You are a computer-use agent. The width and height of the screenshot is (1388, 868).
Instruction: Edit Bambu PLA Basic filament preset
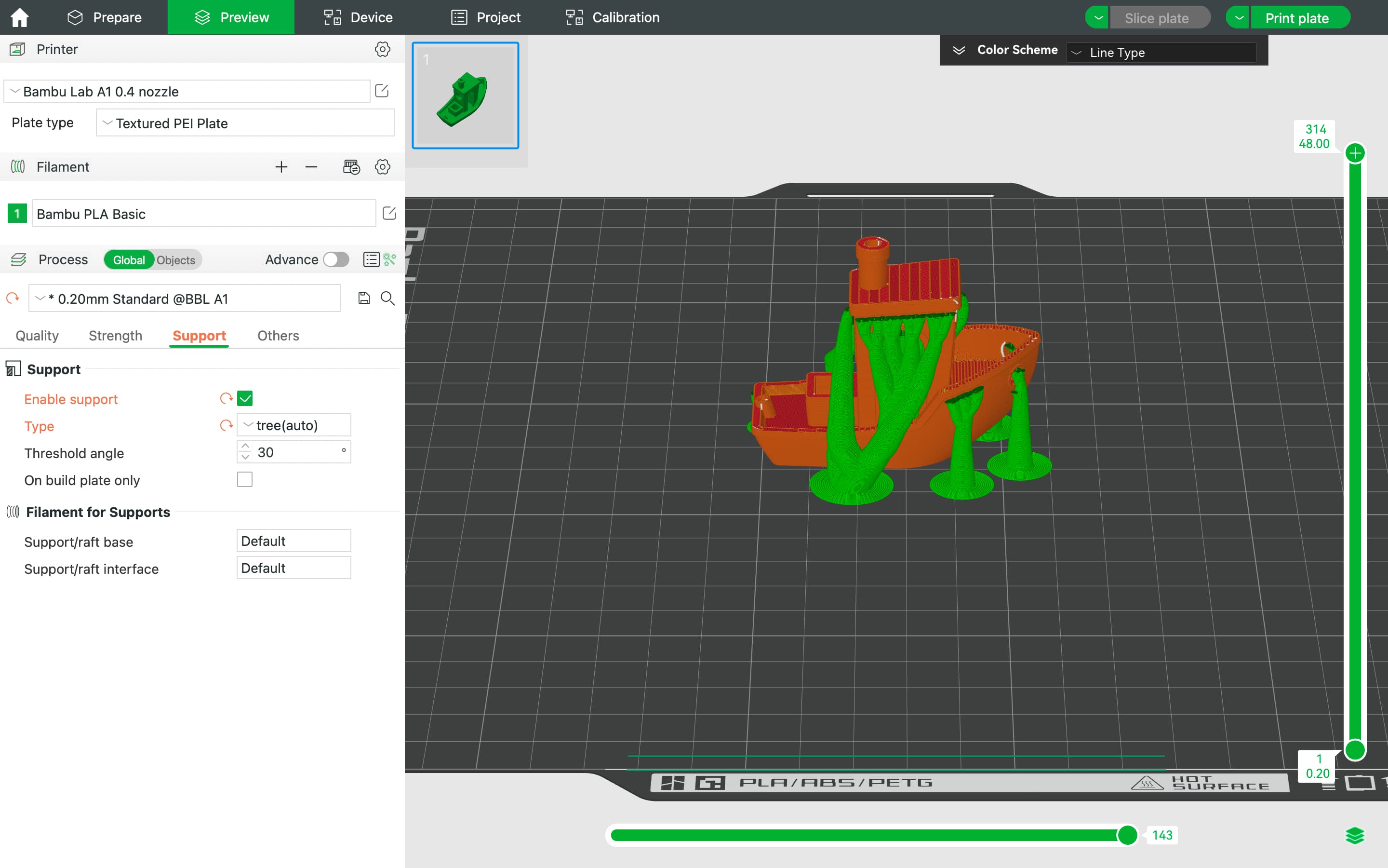[x=389, y=214]
